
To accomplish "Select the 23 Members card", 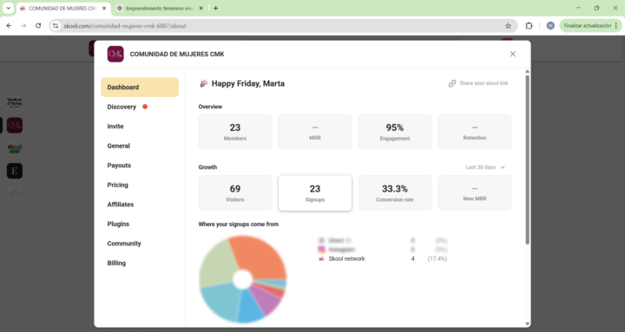I will pos(235,132).
